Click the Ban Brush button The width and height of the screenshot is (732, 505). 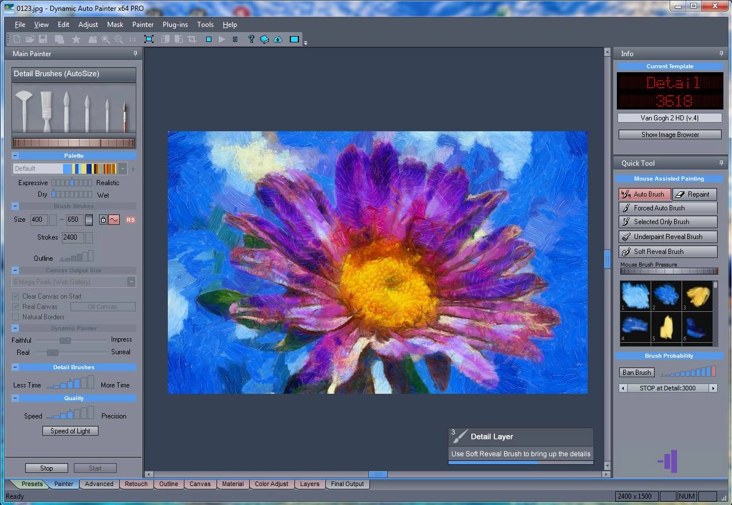click(x=637, y=373)
